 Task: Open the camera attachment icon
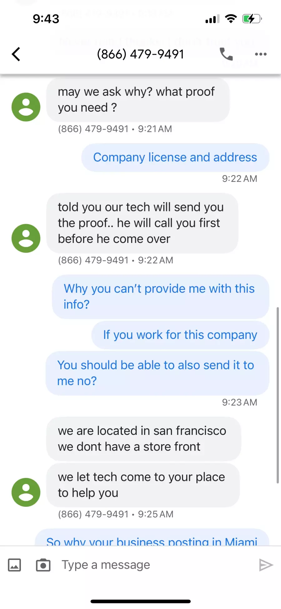(43, 565)
